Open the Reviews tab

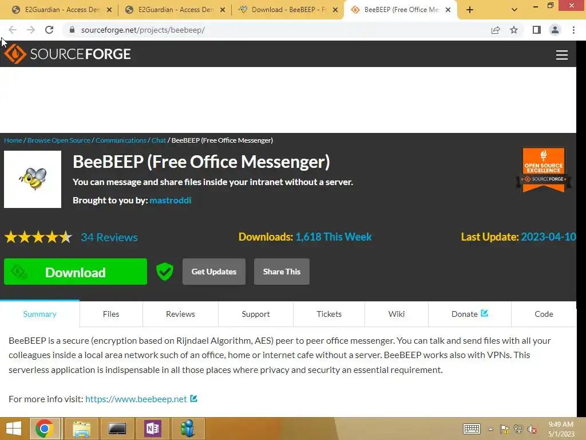coord(180,314)
